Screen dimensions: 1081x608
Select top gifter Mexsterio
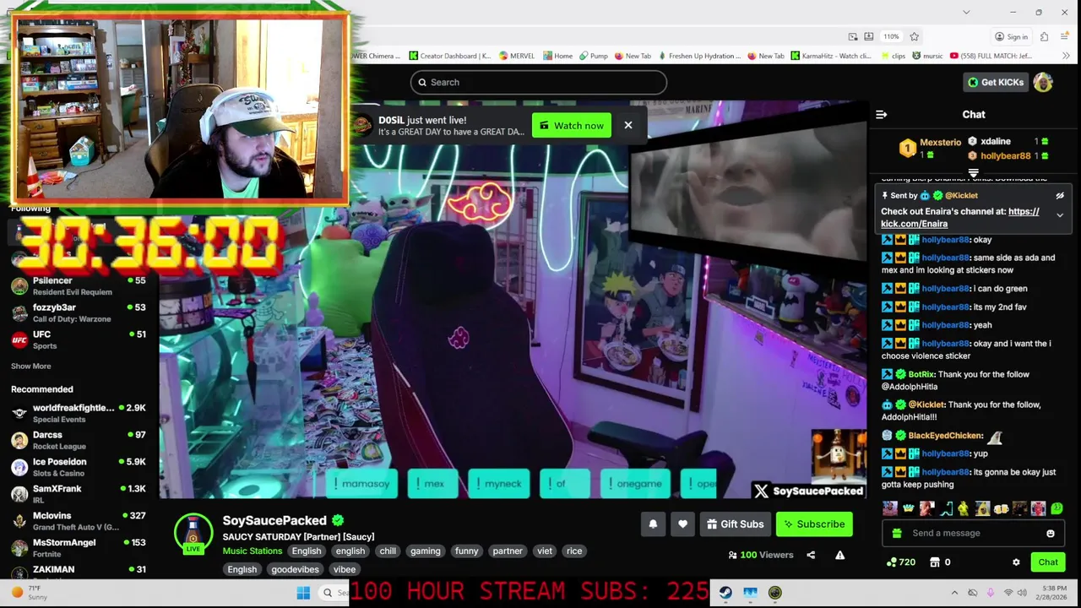940,143
